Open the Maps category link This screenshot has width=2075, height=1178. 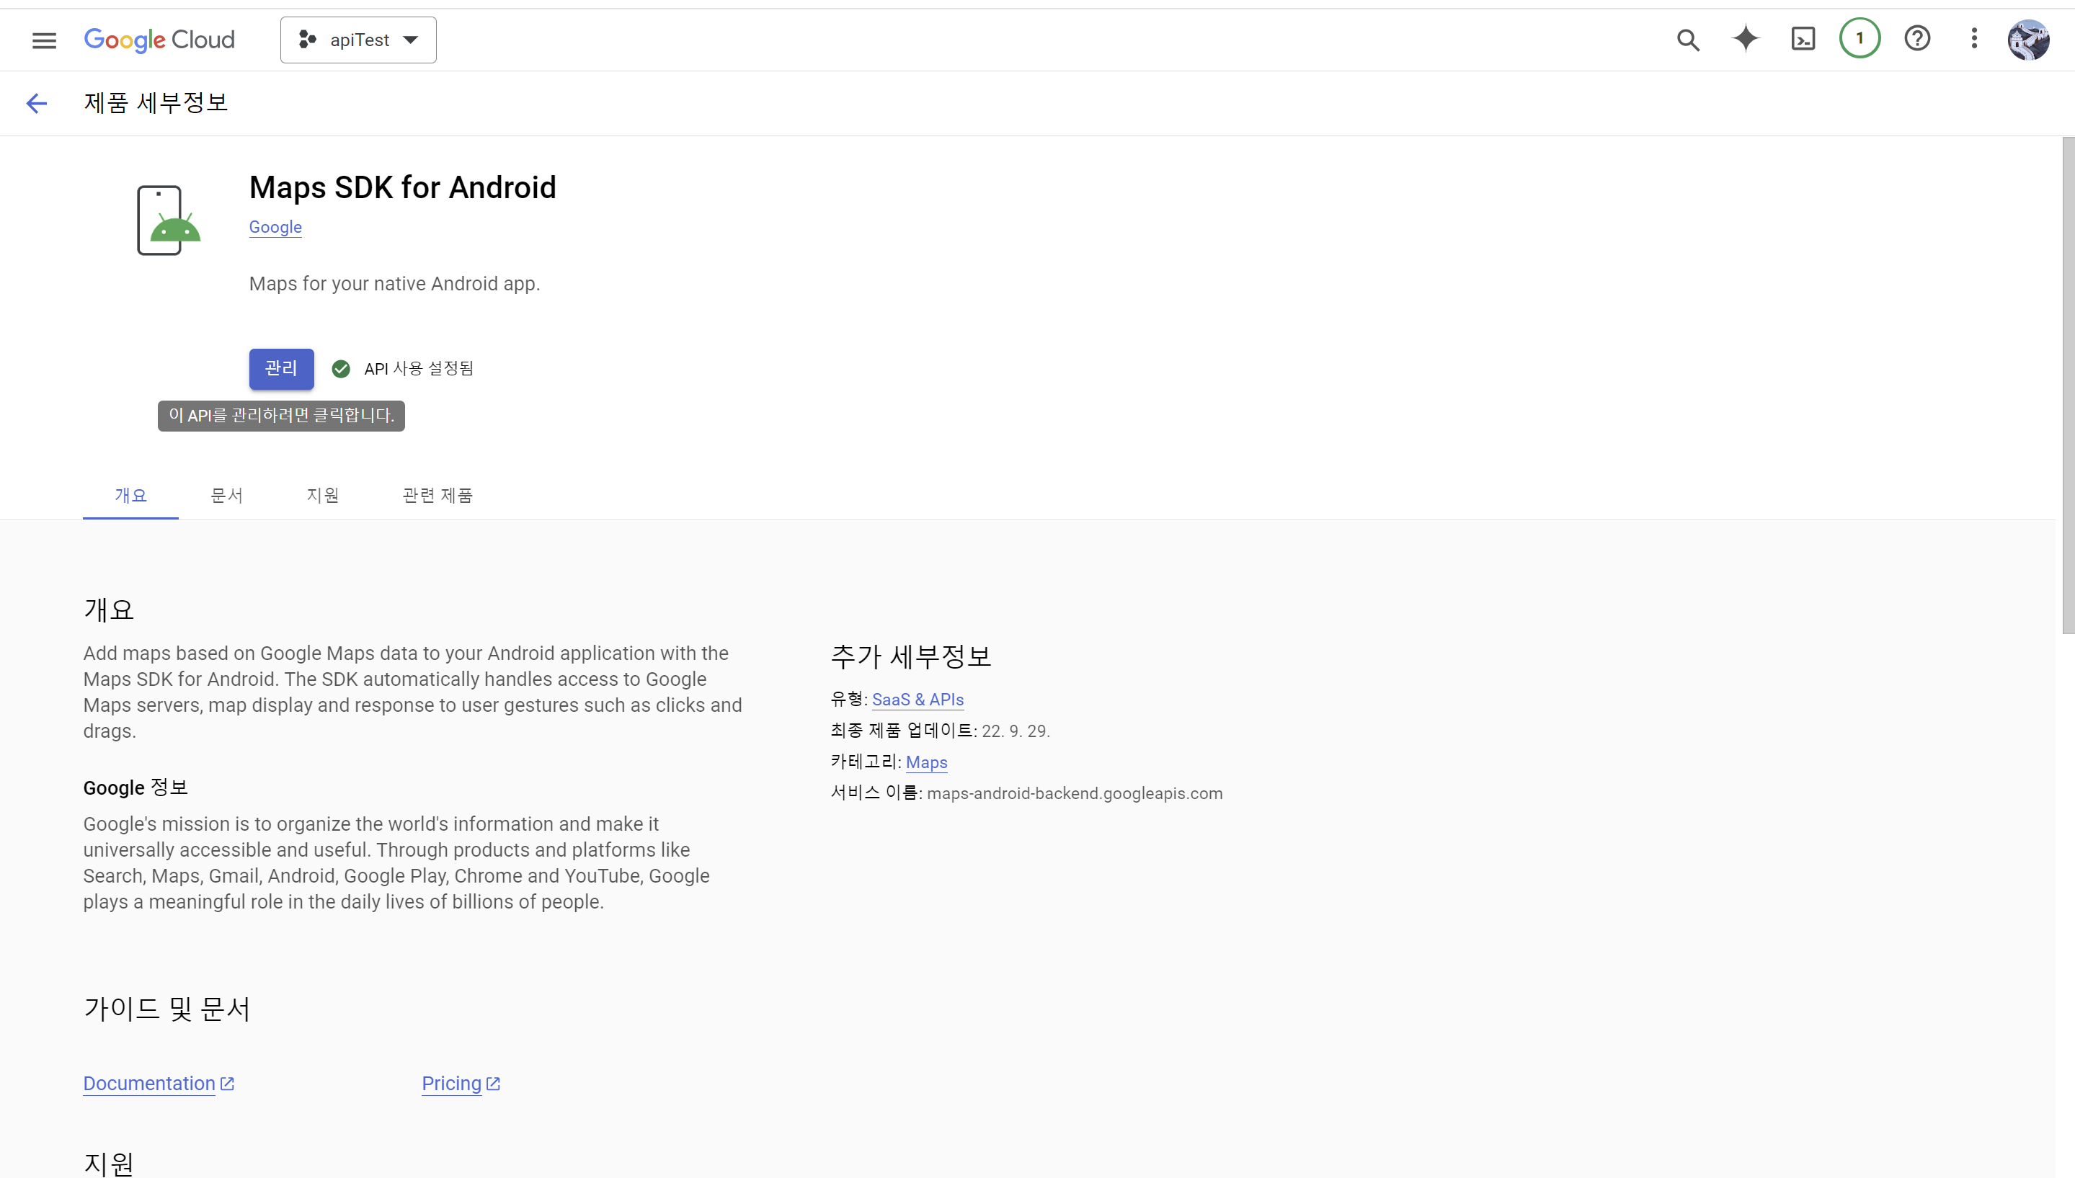926,762
